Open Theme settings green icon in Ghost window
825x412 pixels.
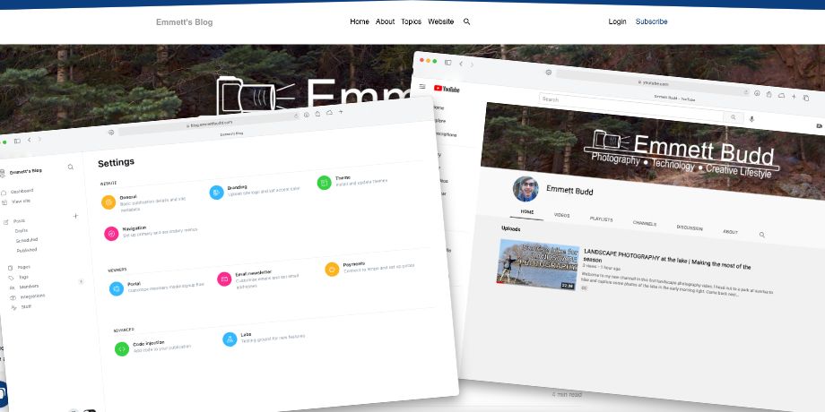[324, 183]
